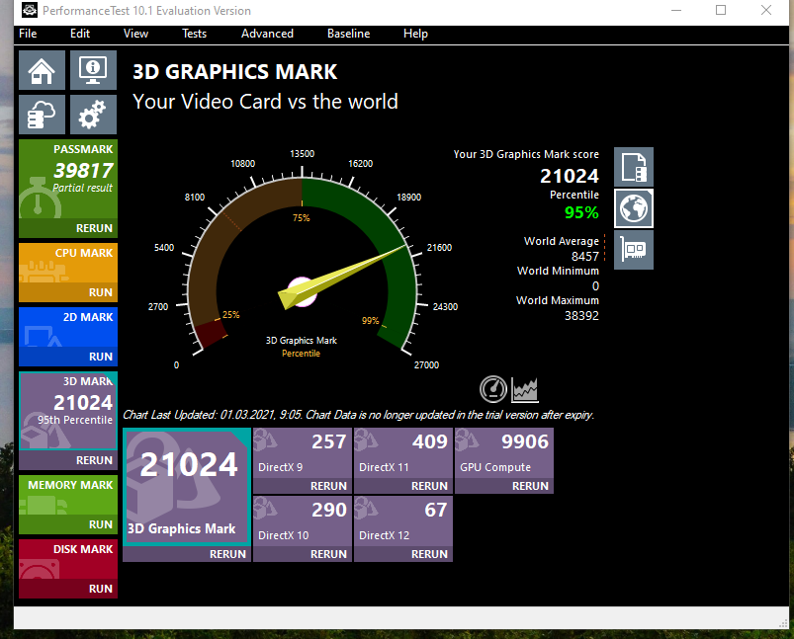
Task: Open the System Information monitor icon
Action: click(x=93, y=70)
